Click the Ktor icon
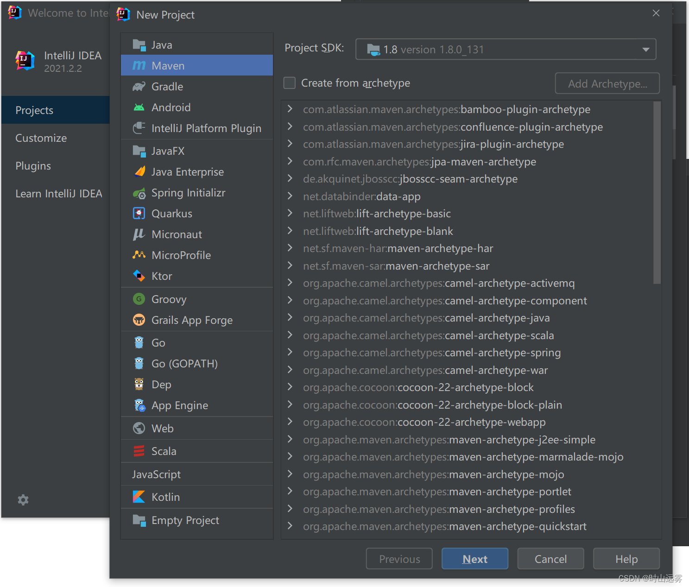Screen dimensions: 689x587 [x=139, y=276]
